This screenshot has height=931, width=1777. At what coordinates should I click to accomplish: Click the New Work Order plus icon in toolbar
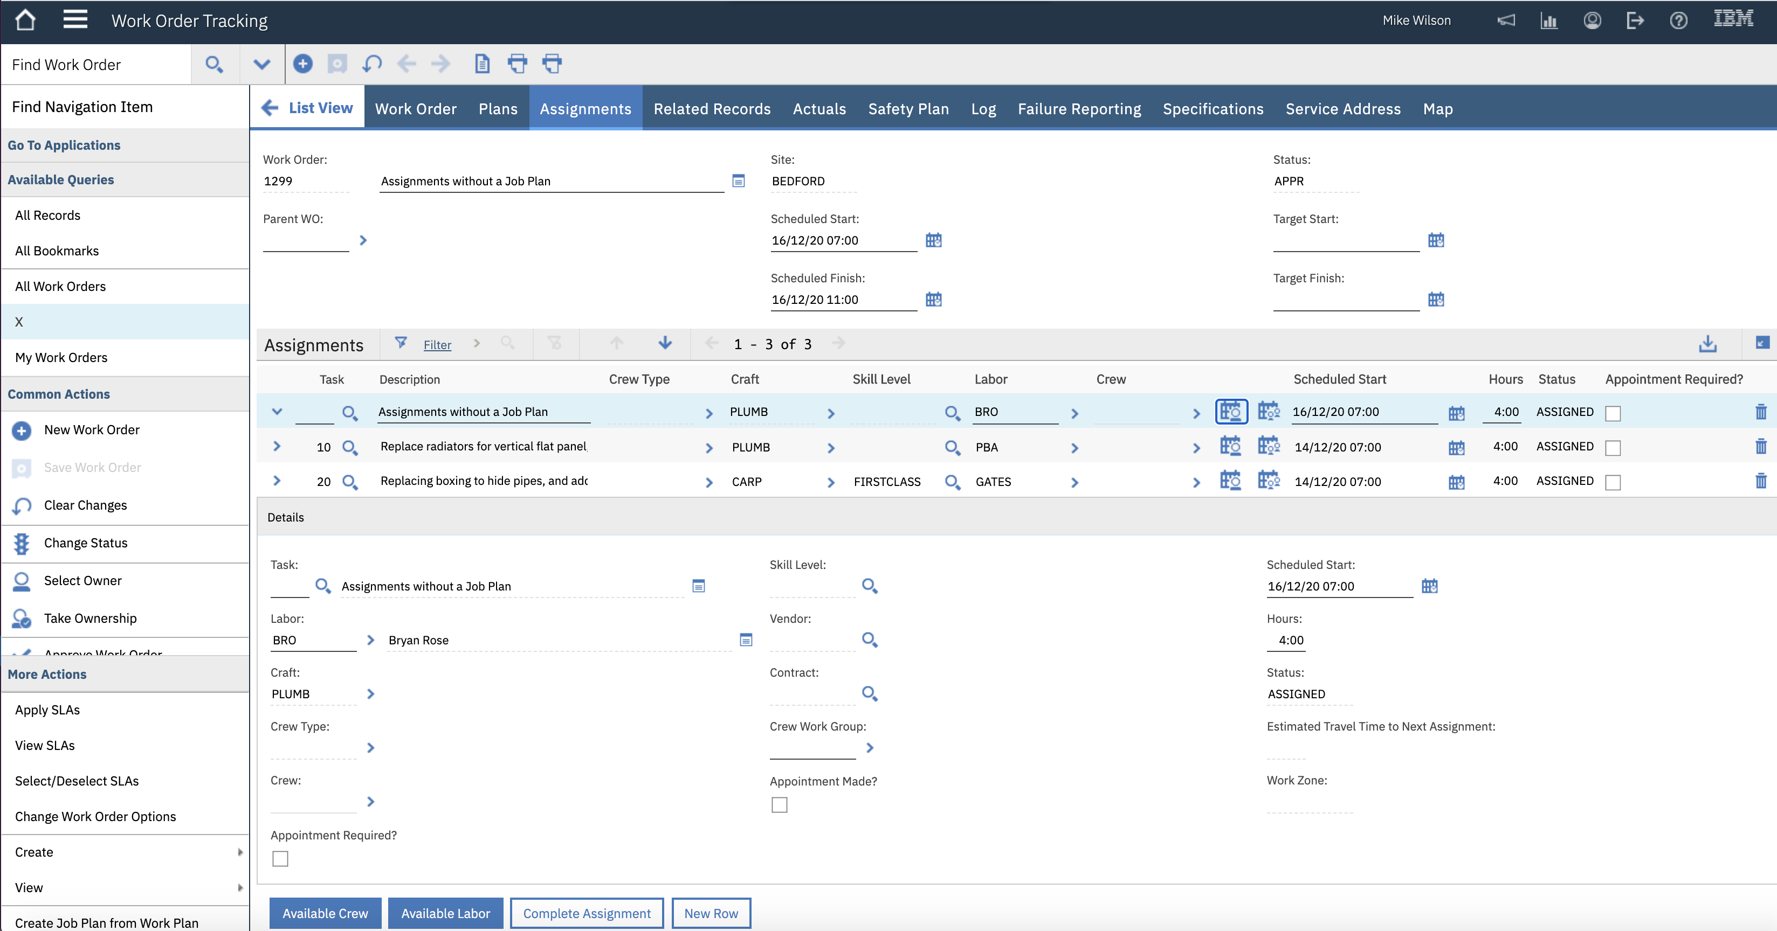click(x=302, y=64)
